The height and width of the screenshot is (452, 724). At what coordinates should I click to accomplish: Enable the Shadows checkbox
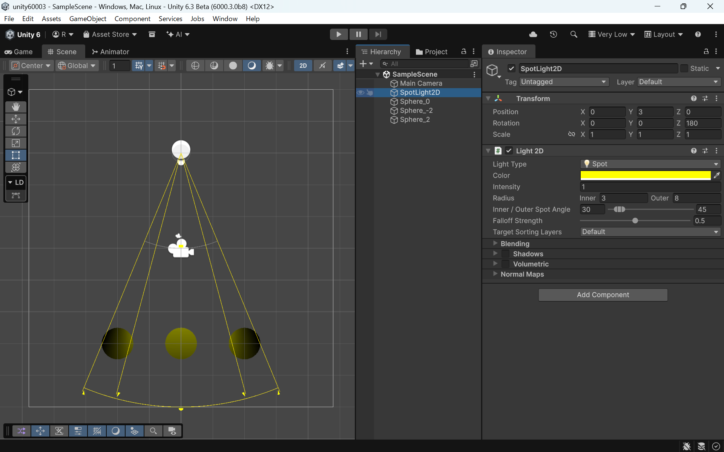pyautogui.click(x=506, y=254)
